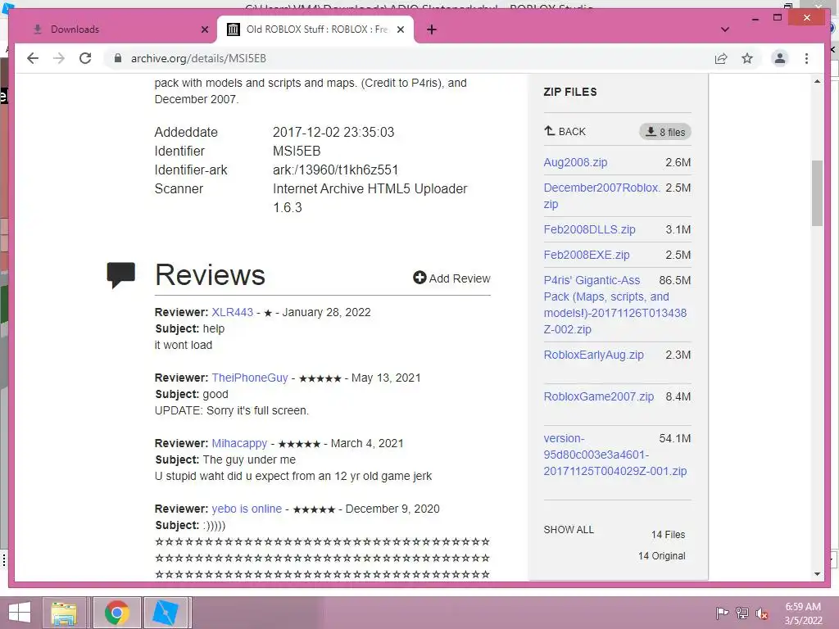This screenshot has height=629, width=839.
Task: Open reviewer Mihacappy profile
Action: pos(239,443)
